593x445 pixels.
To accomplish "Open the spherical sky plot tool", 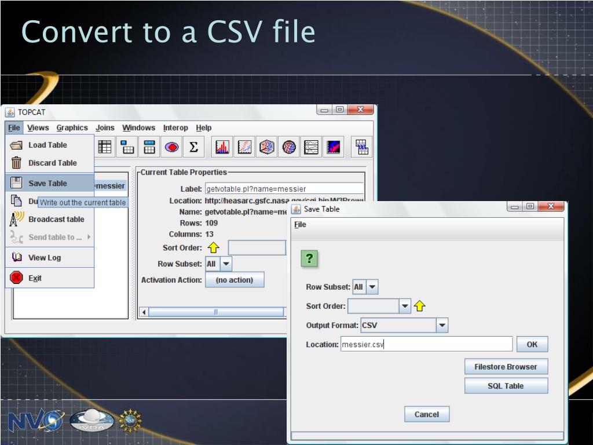I will (289, 147).
